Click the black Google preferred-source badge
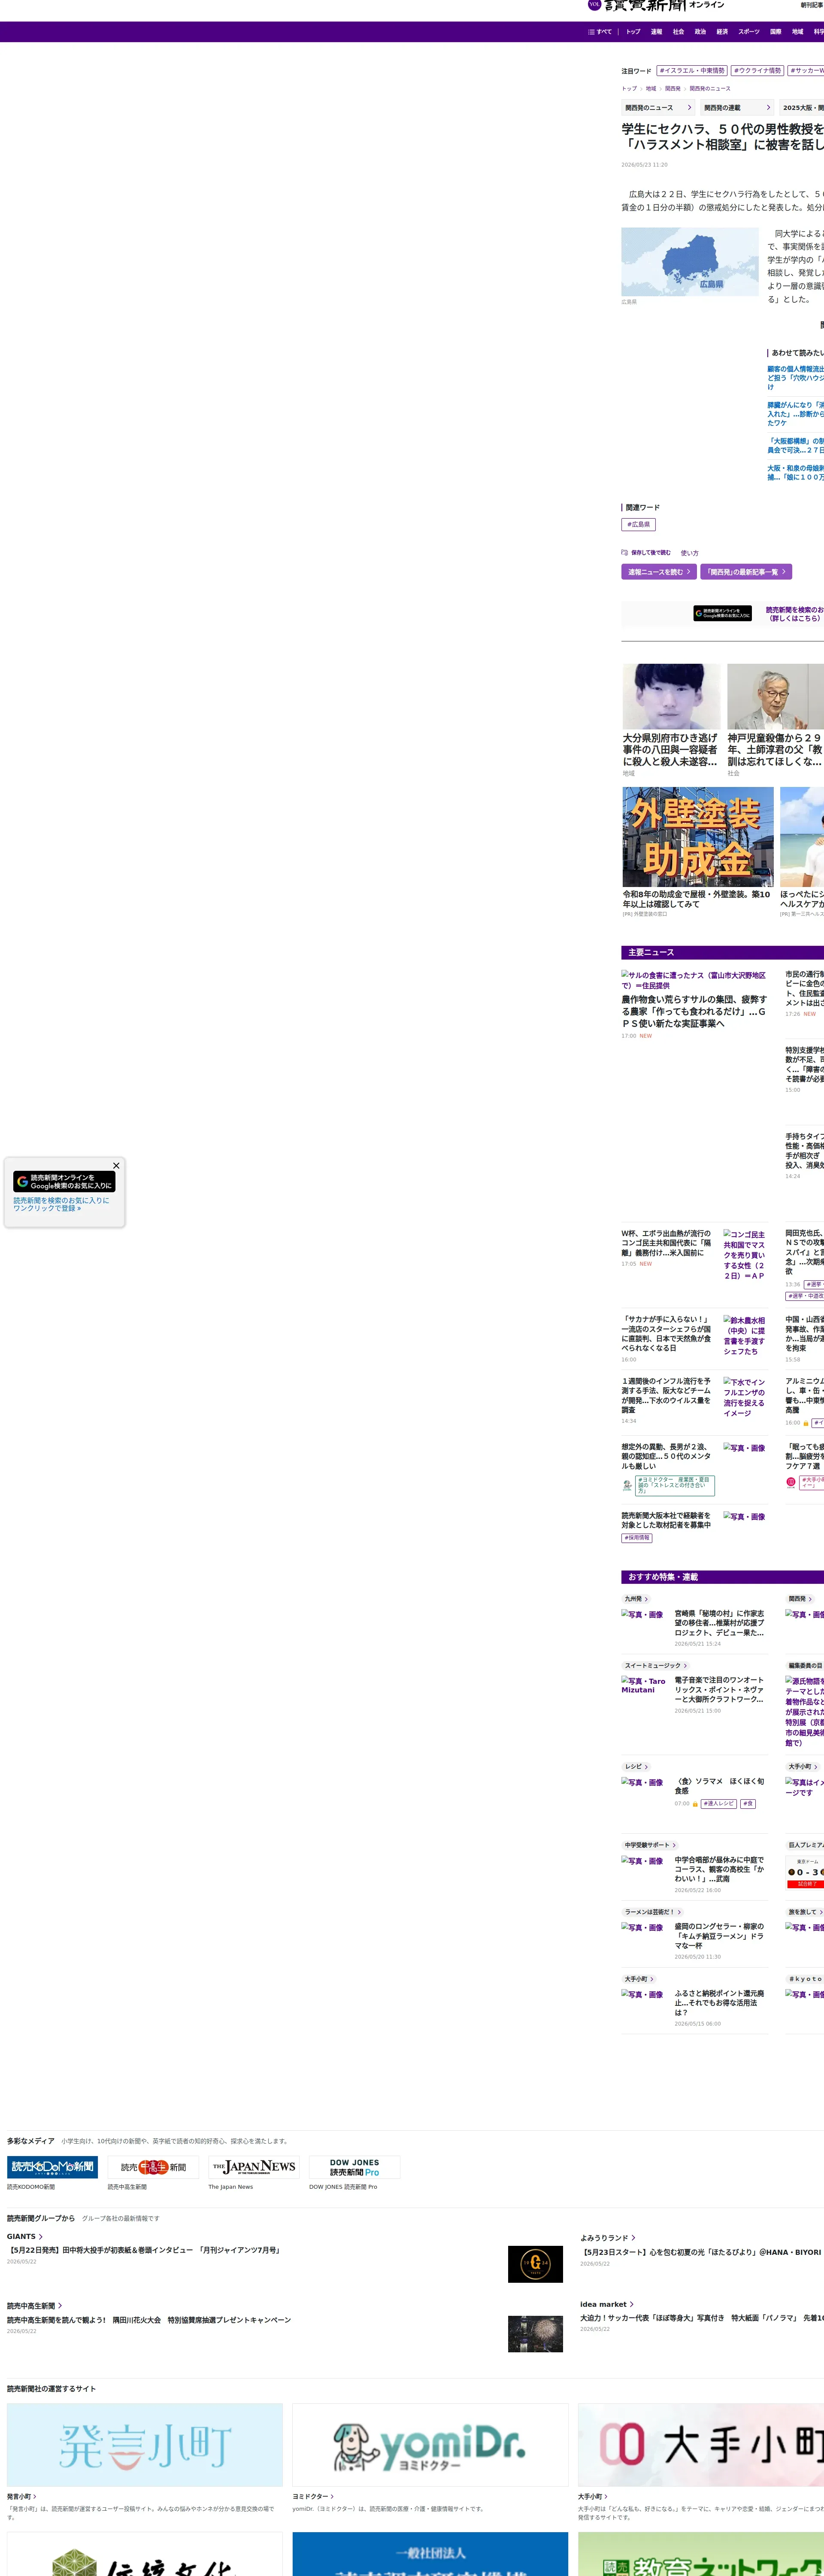 pyautogui.click(x=722, y=613)
